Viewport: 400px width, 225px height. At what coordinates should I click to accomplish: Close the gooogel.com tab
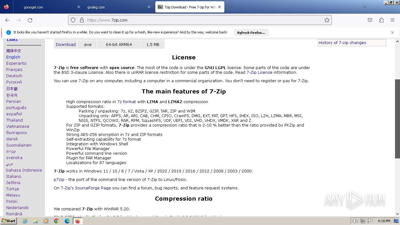pyautogui.click(x=79, y=7)
